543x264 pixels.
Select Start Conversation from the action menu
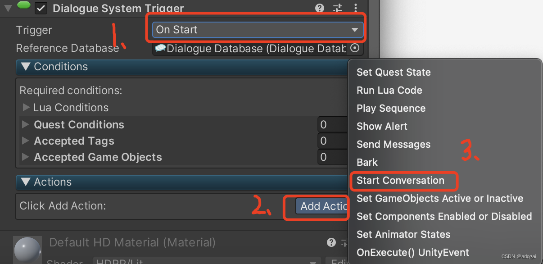[400, 180]
